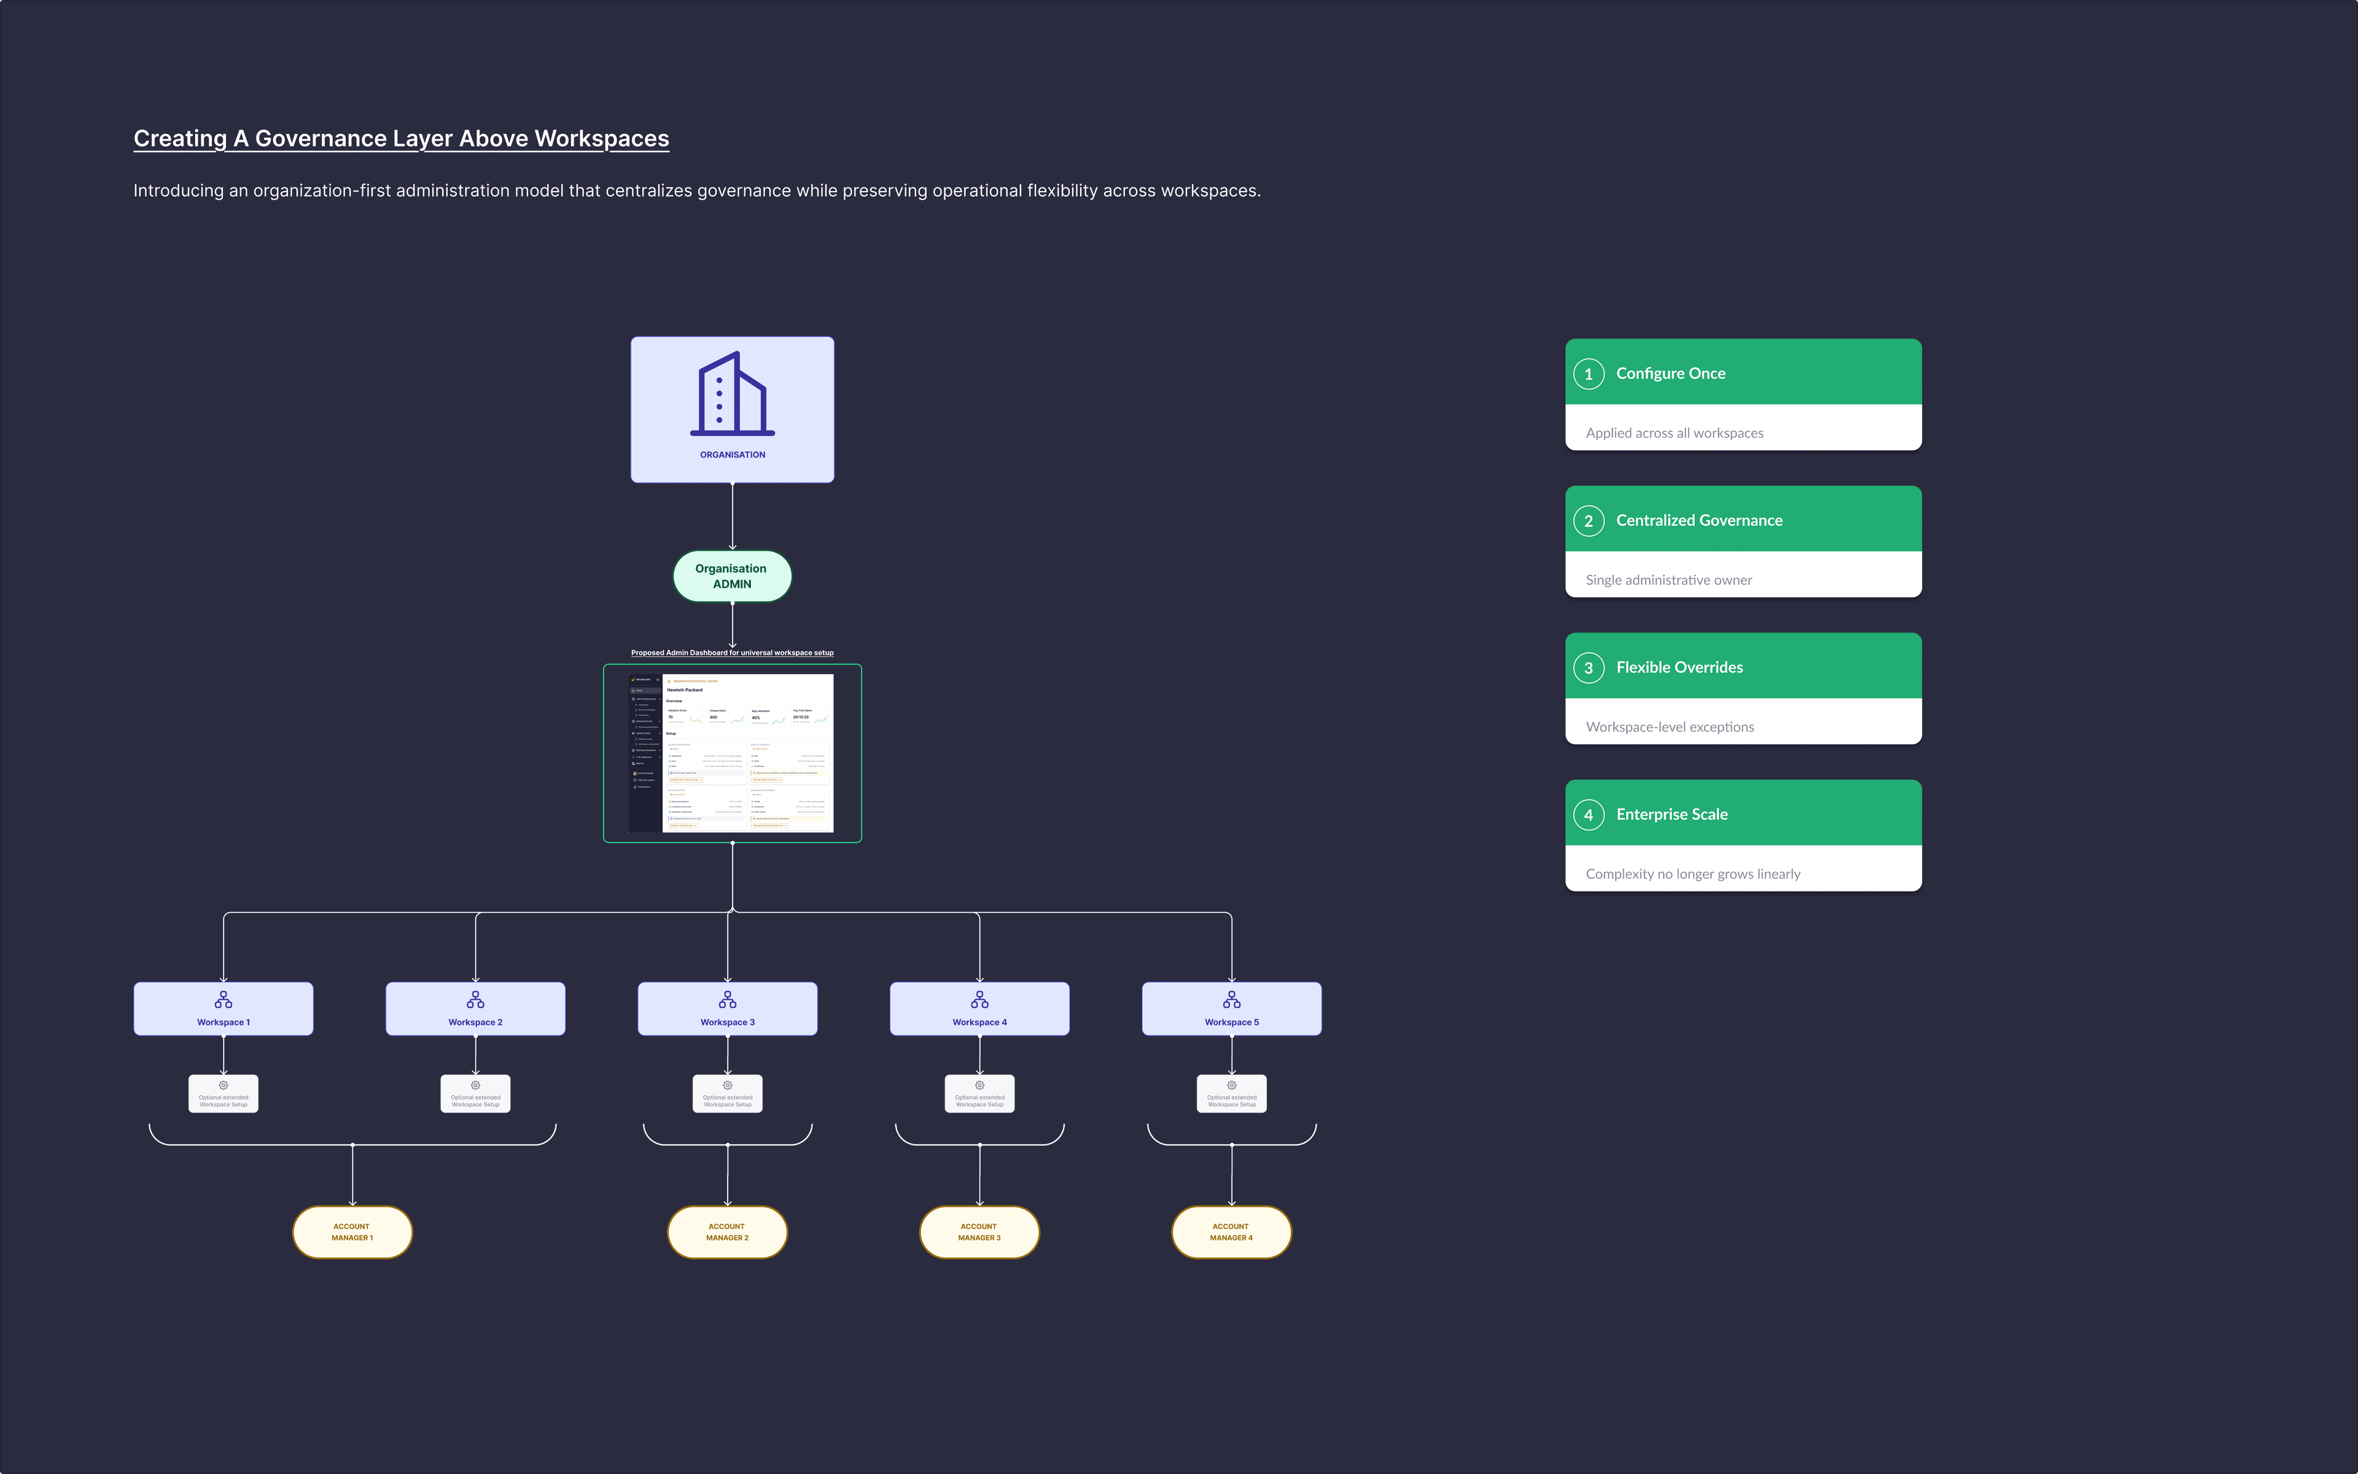Click the Workspace 5 label
The height and width of the screenshot is (1474, 2358).
click(1232, 1021)
